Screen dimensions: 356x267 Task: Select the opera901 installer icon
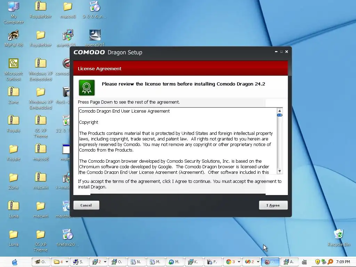(x=95, y=38)
